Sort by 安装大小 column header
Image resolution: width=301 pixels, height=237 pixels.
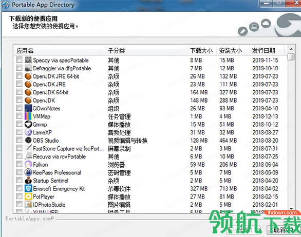[233, 51]
